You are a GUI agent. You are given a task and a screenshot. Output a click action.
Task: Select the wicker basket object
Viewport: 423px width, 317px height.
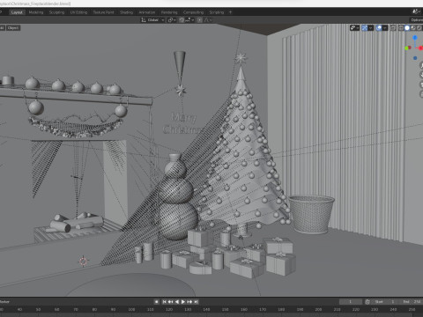pos(311,215)
